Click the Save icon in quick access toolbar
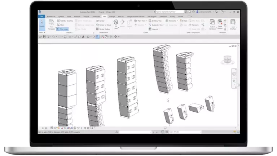Viewport: 277px width, 156px height. 44,36
